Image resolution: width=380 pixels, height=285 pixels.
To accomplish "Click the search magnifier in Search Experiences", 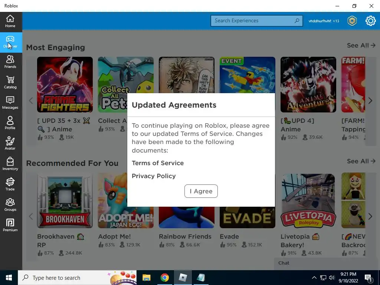I will [x=297, y=21].
